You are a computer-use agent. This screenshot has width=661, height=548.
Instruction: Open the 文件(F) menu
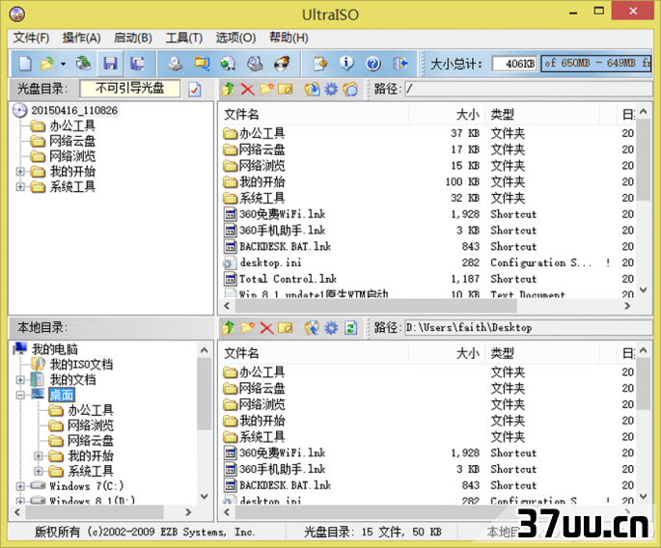click(31, 38)
